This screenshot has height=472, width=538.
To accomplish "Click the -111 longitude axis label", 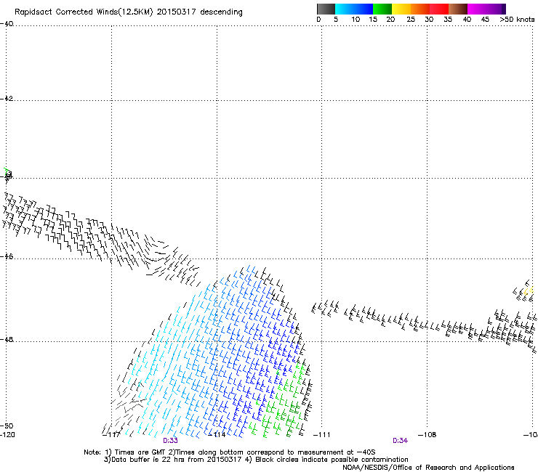I will 322,435.
